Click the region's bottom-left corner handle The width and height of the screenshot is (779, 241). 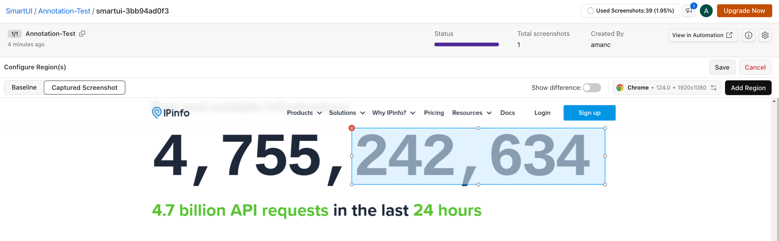[x=352, y=185]
